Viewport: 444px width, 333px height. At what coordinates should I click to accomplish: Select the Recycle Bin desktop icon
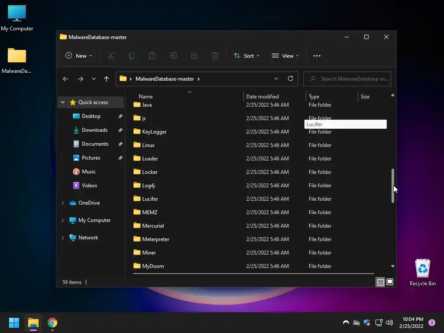[422, 272]
